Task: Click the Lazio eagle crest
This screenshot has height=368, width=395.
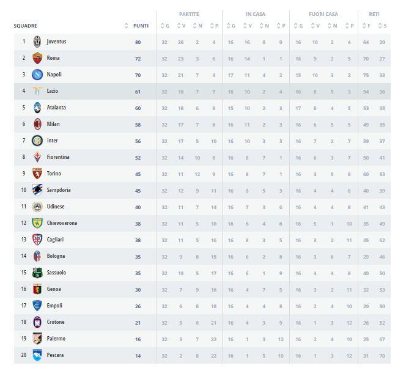Action: (x=37, y=92)
